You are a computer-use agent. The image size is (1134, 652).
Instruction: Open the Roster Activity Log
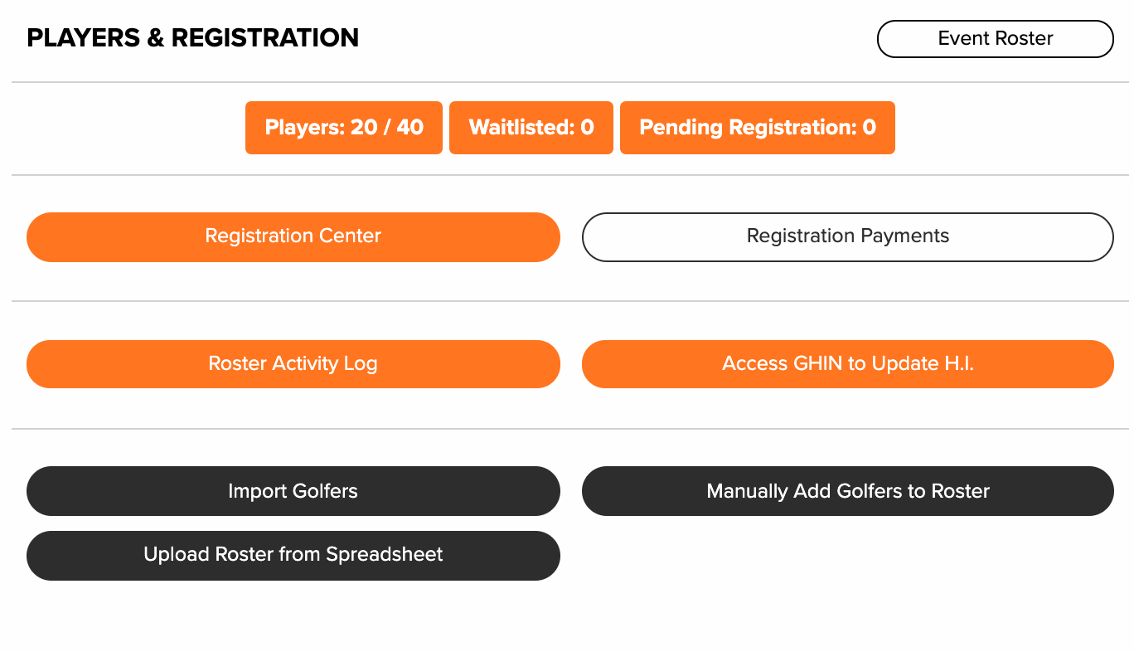[293, 364]
